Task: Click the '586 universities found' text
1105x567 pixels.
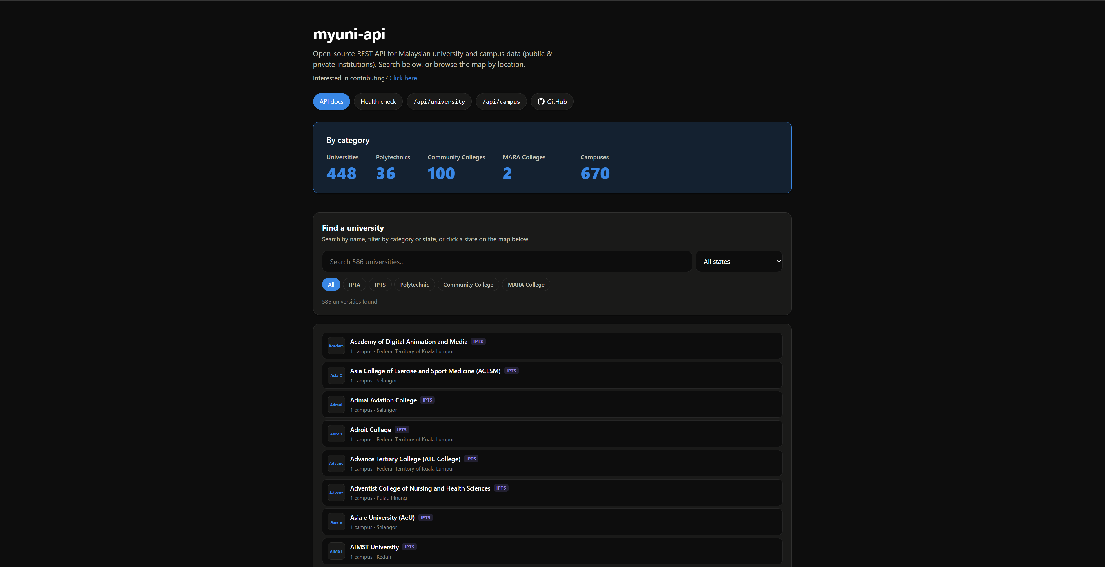Action: click(350, 302)
